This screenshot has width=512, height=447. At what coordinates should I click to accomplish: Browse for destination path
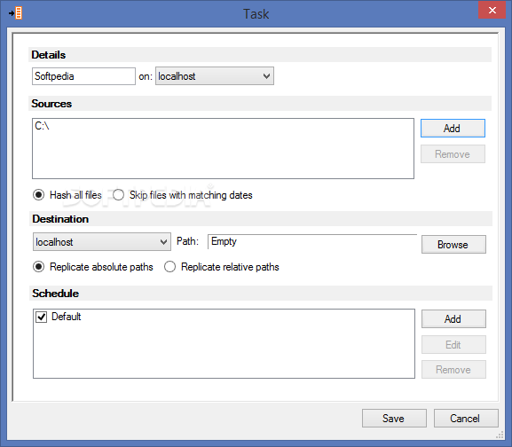[x=453, y=245]
